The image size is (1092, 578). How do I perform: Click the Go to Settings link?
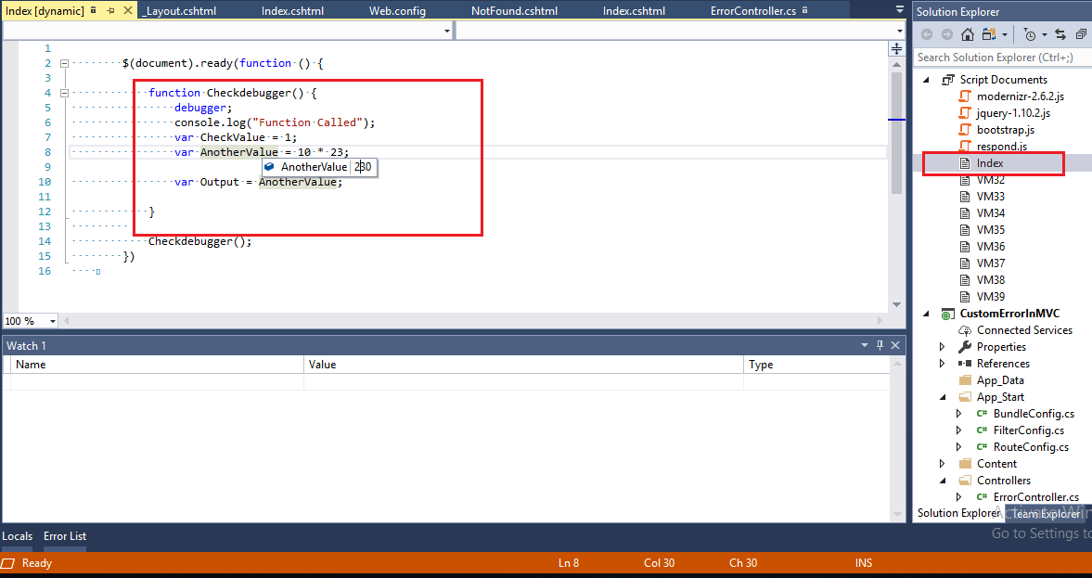pyautogui.click(x=1039, y=533)
